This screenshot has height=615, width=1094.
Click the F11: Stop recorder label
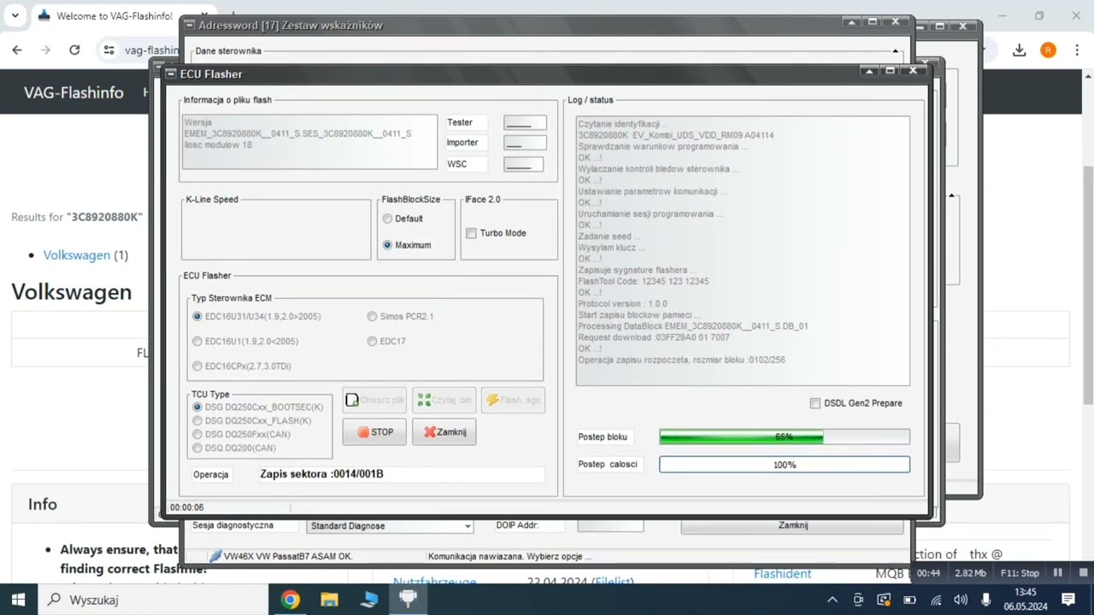click(1019, 573)
